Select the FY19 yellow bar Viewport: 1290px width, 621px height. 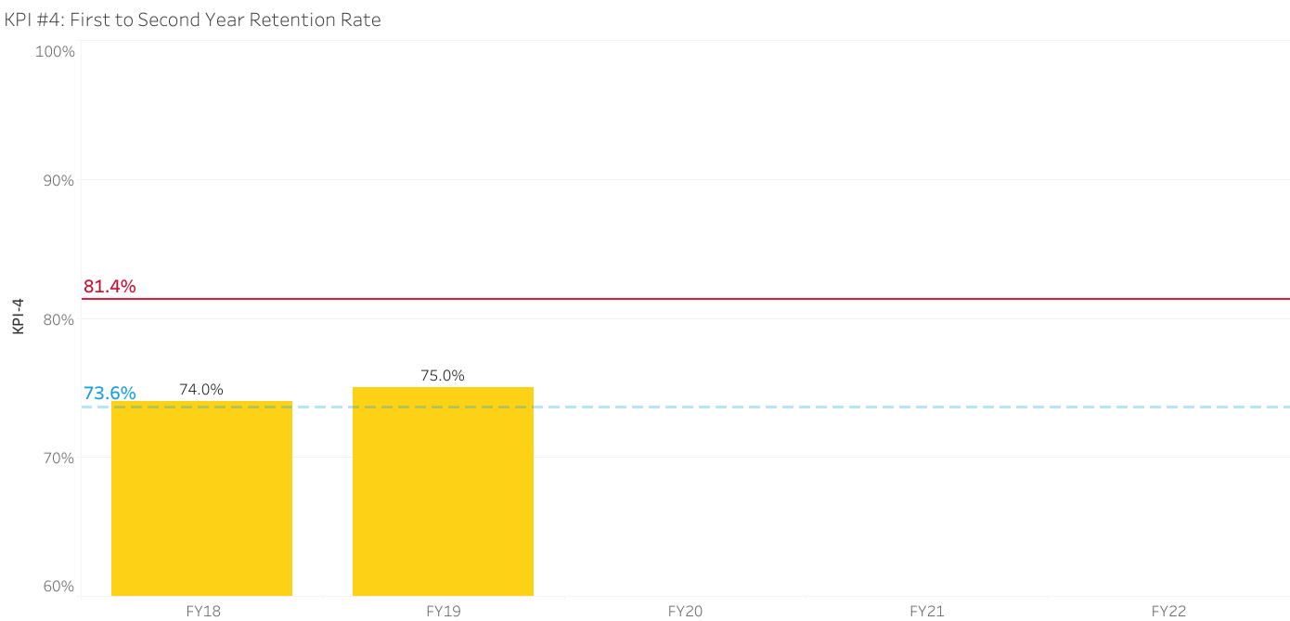(443, 491)
